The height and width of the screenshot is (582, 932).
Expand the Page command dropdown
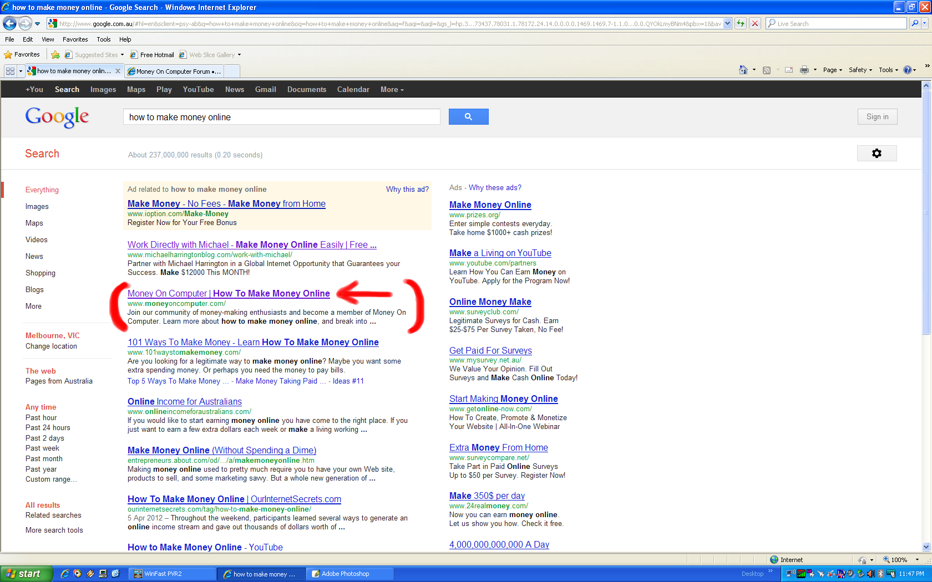coord(832,70)
